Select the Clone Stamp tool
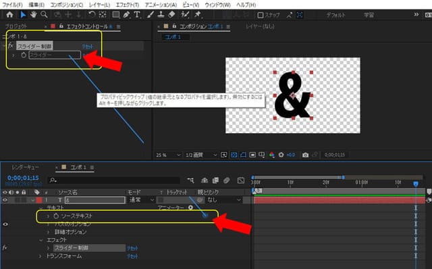 click(161, 15)
